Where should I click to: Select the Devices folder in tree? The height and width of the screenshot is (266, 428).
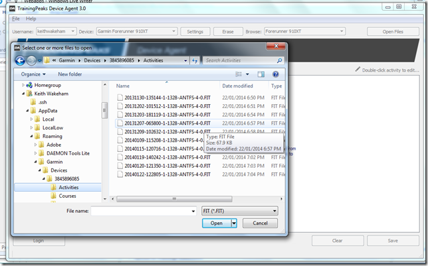(x=58, y=170)
